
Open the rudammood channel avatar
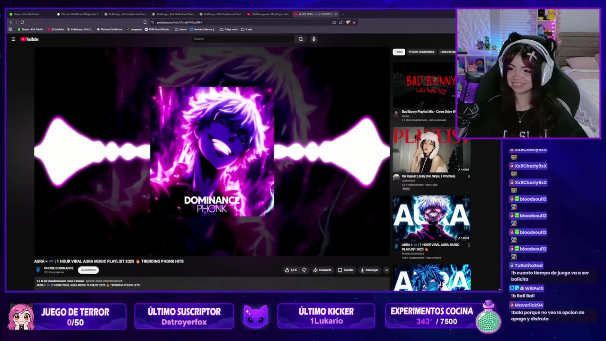click(396, 177)
